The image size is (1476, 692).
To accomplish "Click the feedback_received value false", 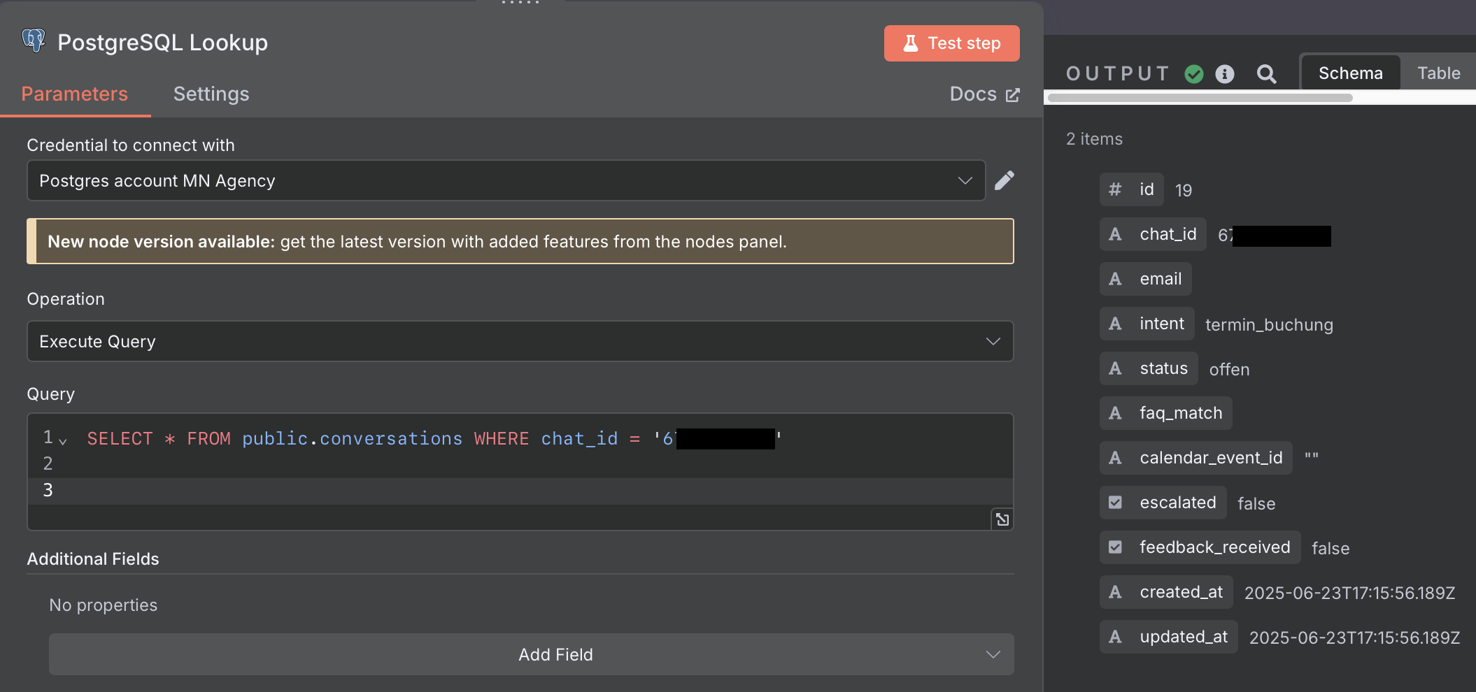I will point(1330,549).
